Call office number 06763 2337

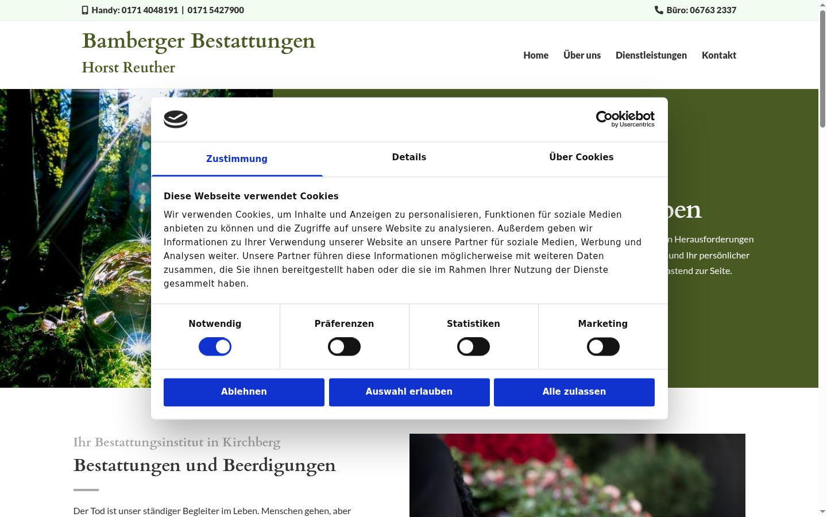click(x=713, y=10)
